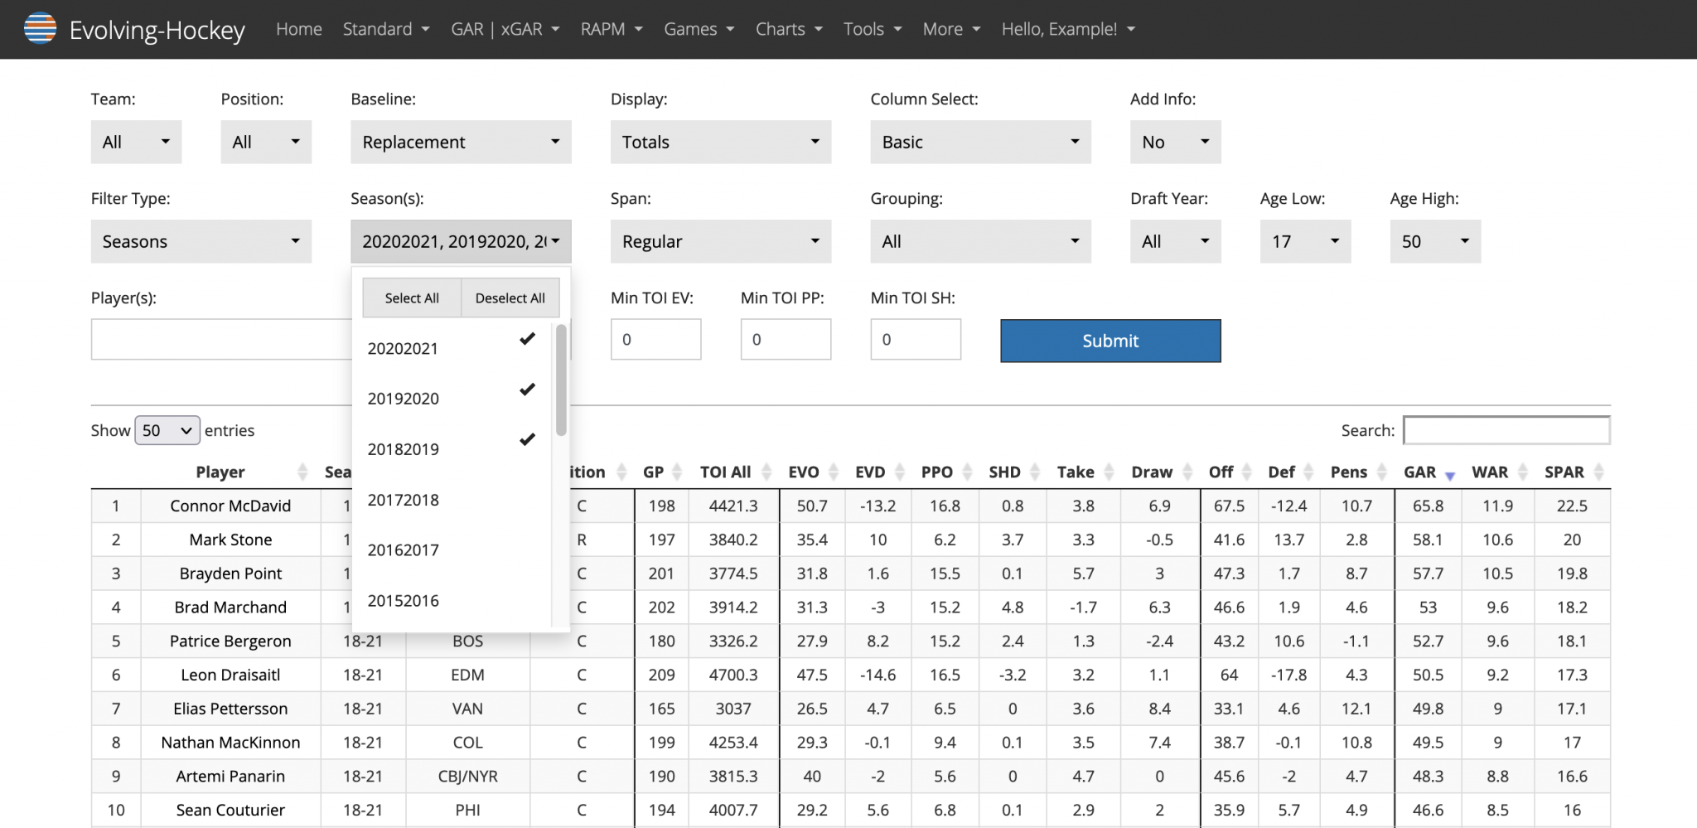Sort table by WAR column arrows
1697x828 pixels.
[x=1522, y=472]
